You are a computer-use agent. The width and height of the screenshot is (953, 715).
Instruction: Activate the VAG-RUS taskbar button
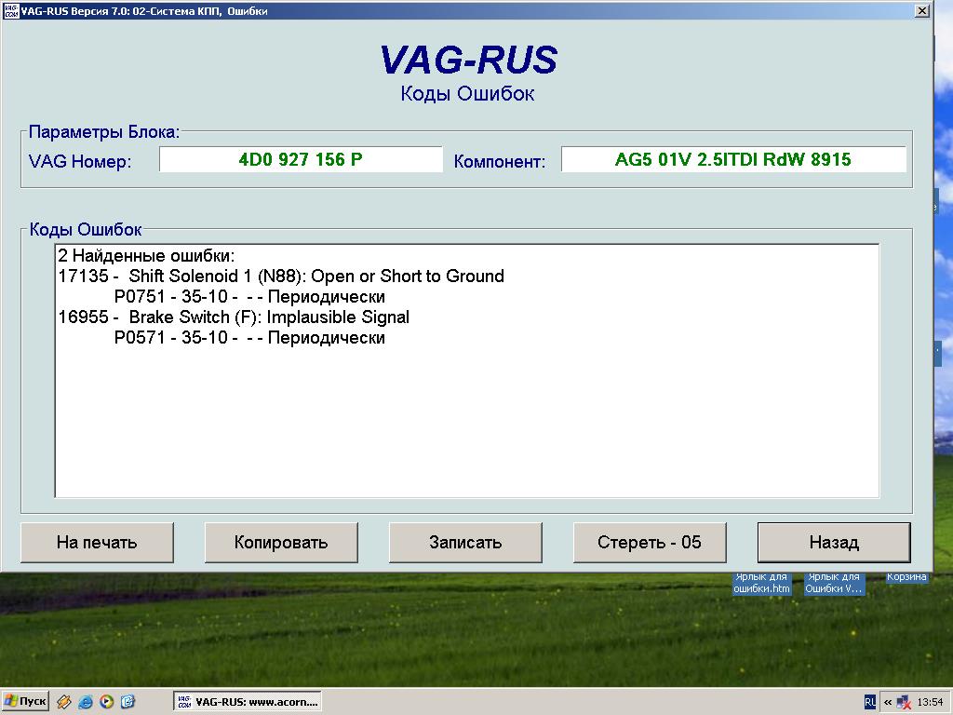point(248,701)
